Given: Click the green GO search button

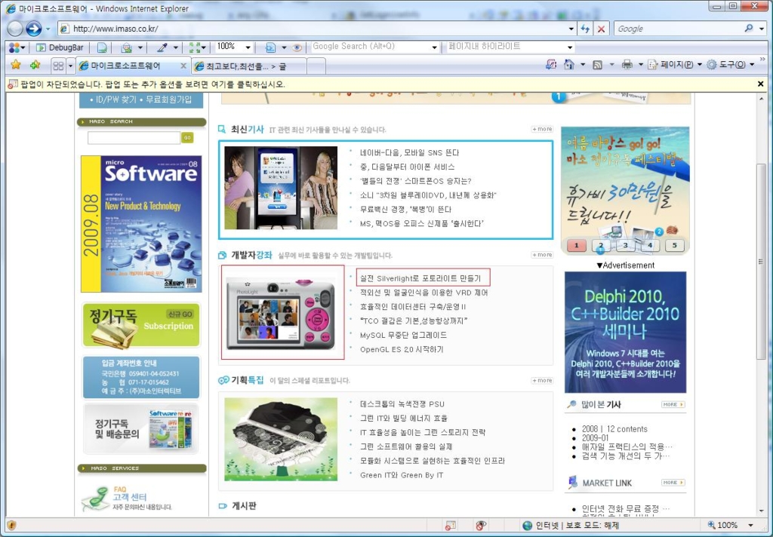Looking at the screenshot, I should (x=187, y=138).
